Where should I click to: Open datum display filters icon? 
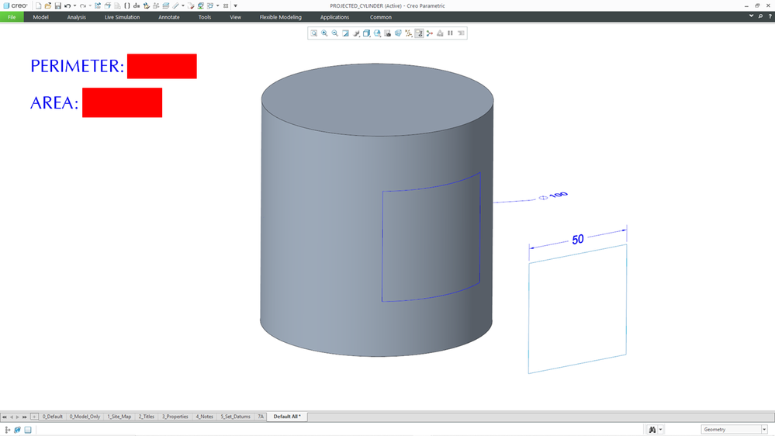click(408, 33)
